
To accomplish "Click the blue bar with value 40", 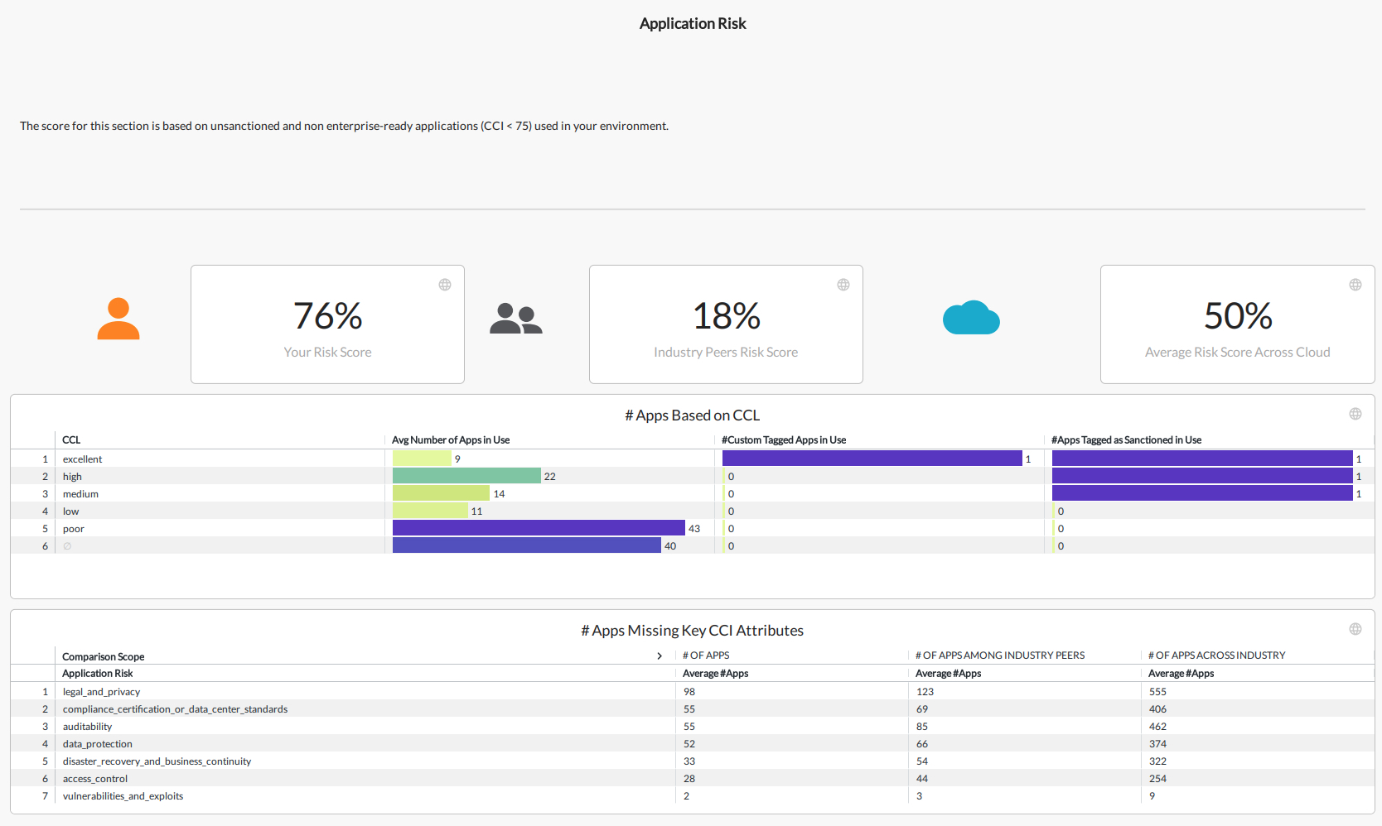I will (x=527, y=545).
